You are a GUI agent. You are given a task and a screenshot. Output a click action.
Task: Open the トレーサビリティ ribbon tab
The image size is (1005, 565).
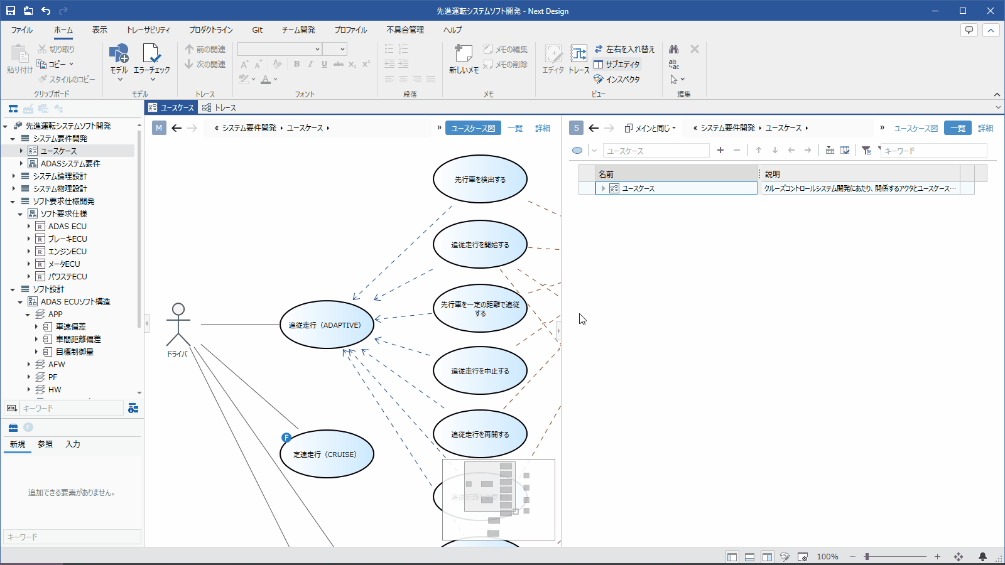coord(148,30)
